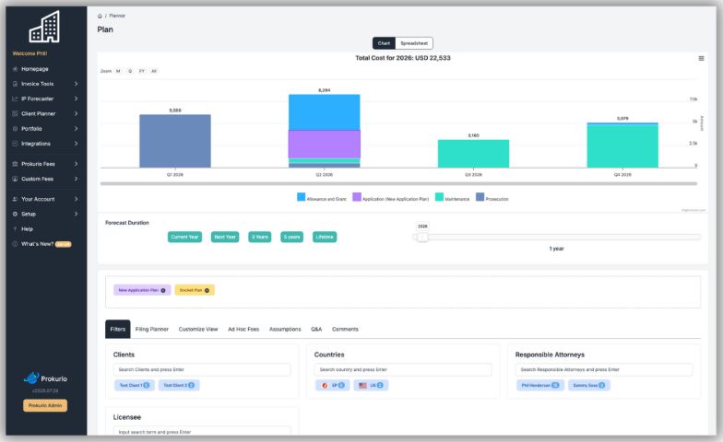Click the Prokurio building logo
723x442 pixels.
pyautogui.click(x=43, y=28)
